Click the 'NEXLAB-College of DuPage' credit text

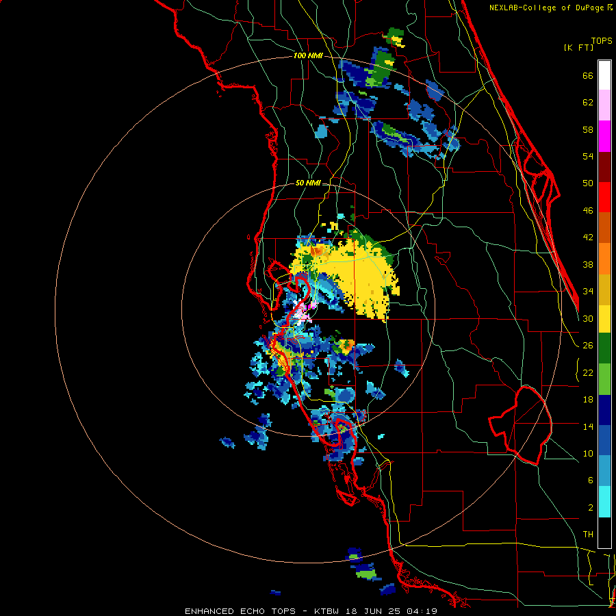(546, 8)
